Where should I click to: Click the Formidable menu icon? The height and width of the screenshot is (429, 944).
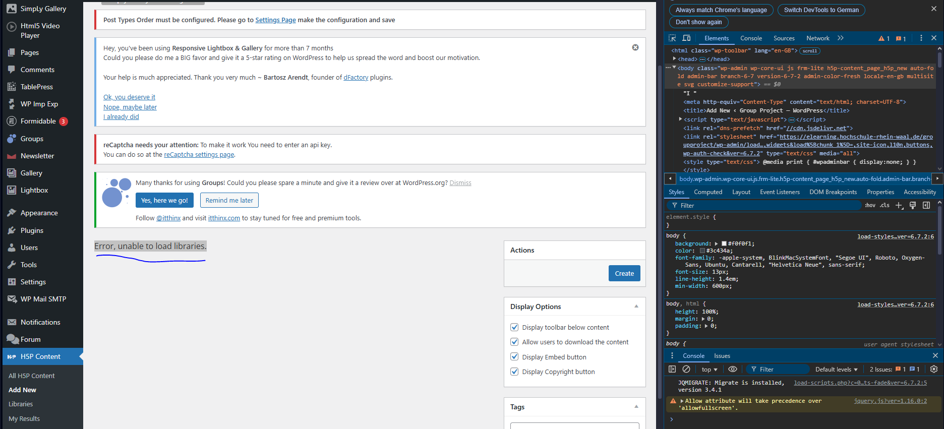[12, 121]
